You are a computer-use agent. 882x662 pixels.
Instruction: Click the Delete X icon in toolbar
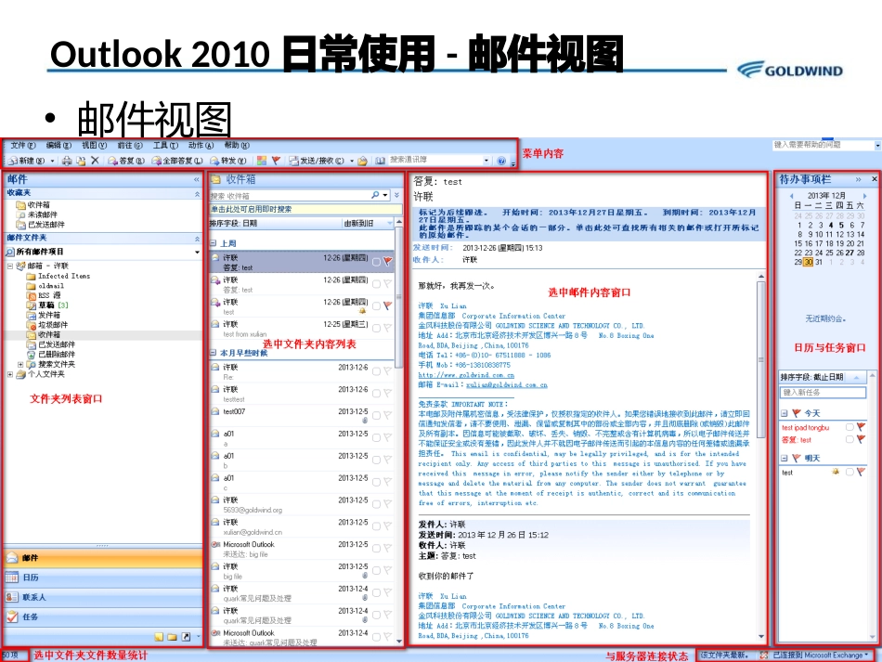95,161
